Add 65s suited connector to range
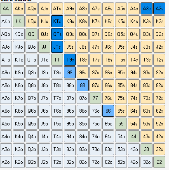This screenshot has width=169, height=170. [x=121, y=111]
